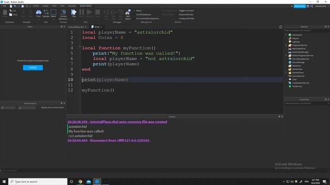Expand the RobloxPluginGuiService tree node
The width and height of the screenshot is (330, 185).
click(x=286, y=55)
